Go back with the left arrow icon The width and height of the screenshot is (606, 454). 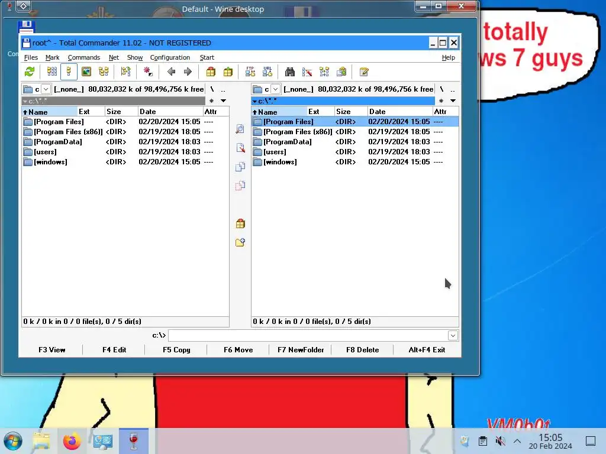pos(171,72)
